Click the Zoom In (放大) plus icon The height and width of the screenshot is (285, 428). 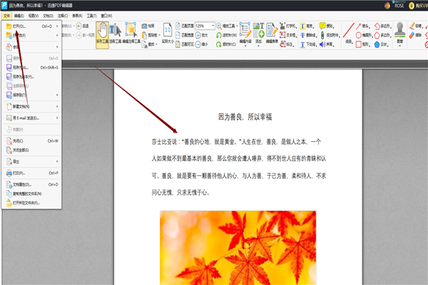(198, 35)
